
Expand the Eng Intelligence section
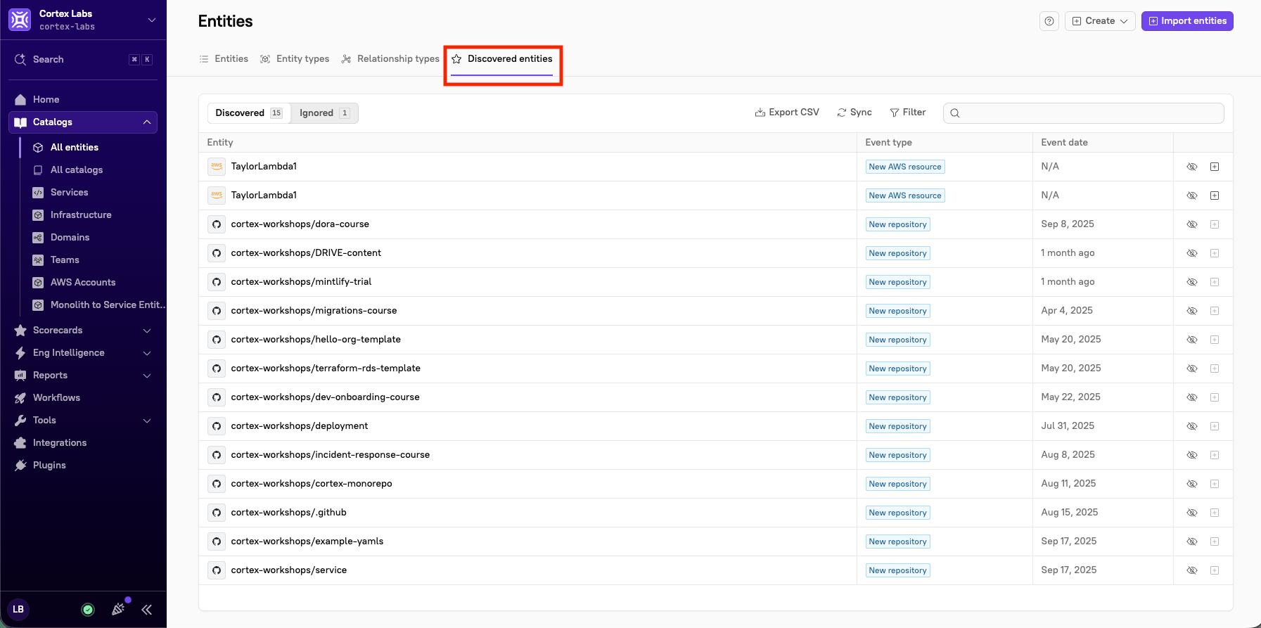click(x=147, y=353)
